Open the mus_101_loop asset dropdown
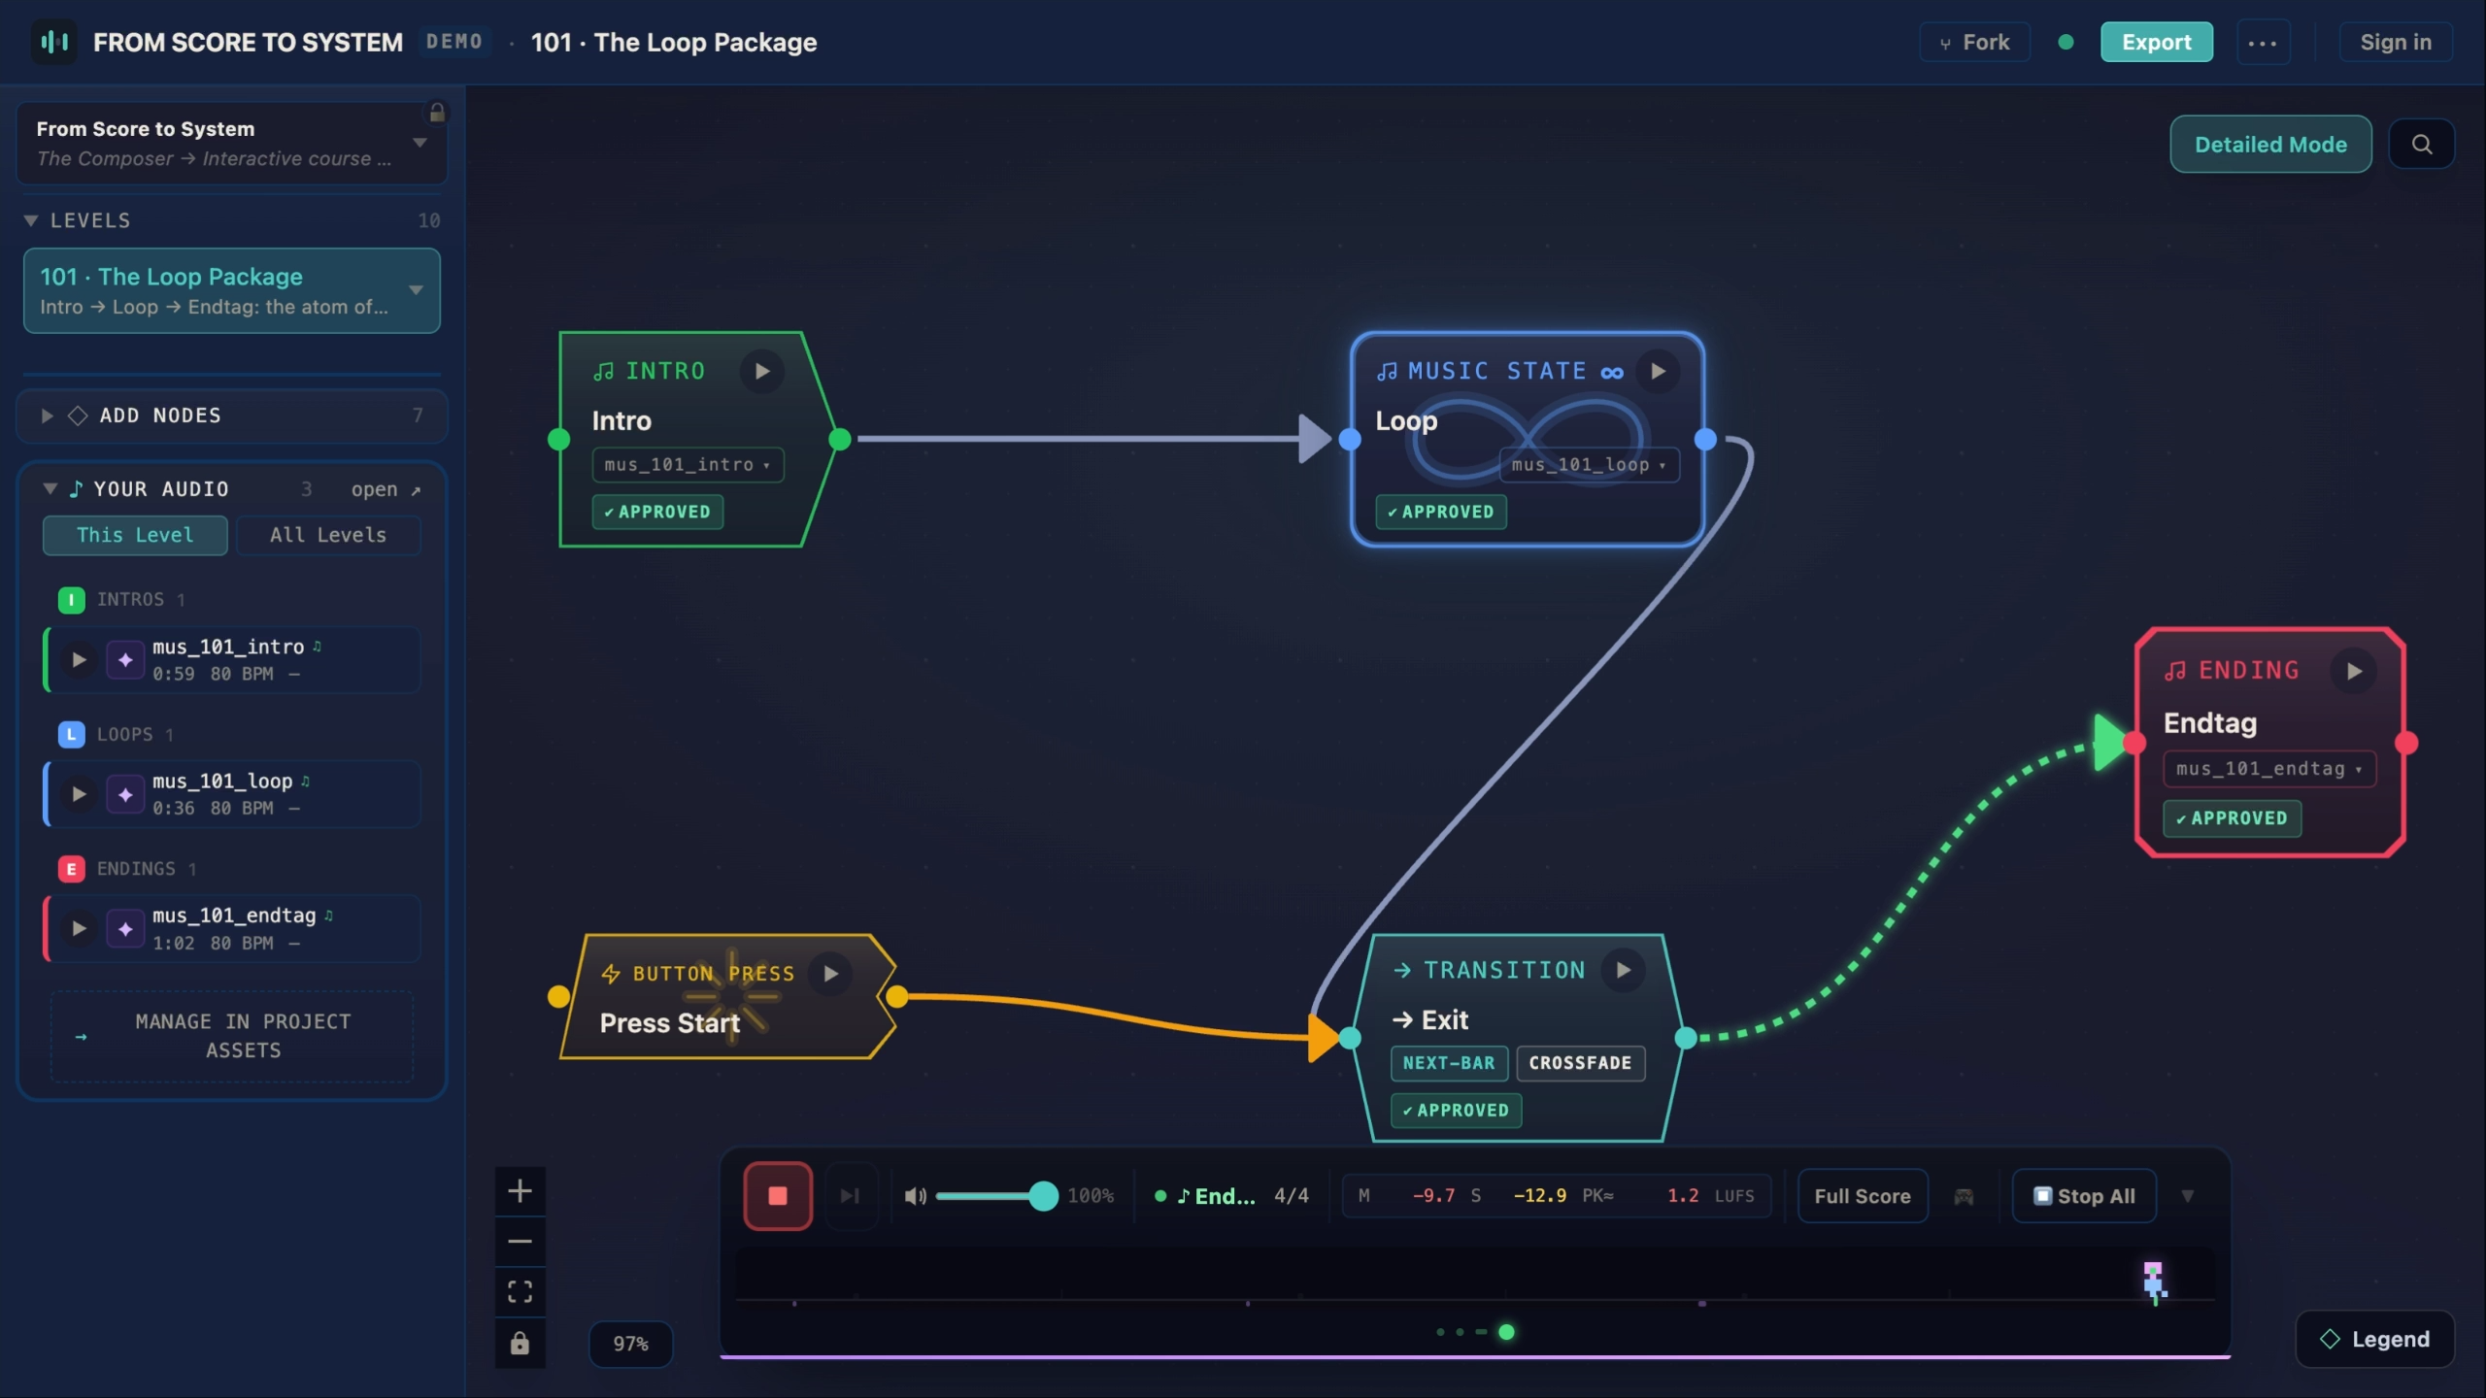The width and height of the screenshot is (2486, 1398). [1589, 465]
